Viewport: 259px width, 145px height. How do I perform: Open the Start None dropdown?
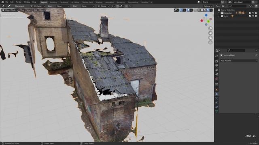tap(63, 6)
